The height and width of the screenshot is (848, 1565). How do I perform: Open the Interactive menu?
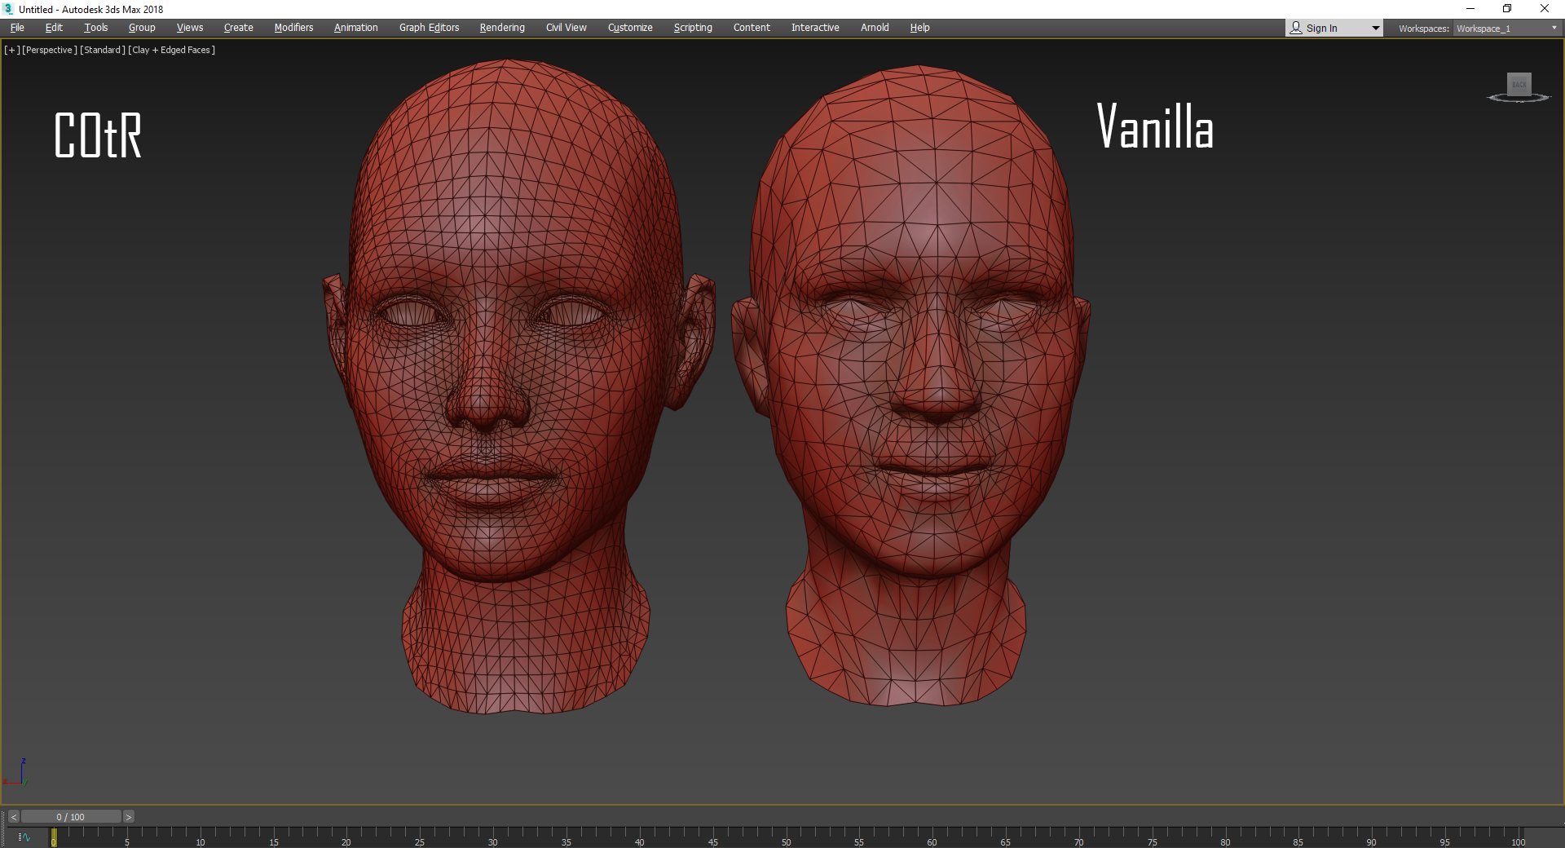click(x=815, y=28)
